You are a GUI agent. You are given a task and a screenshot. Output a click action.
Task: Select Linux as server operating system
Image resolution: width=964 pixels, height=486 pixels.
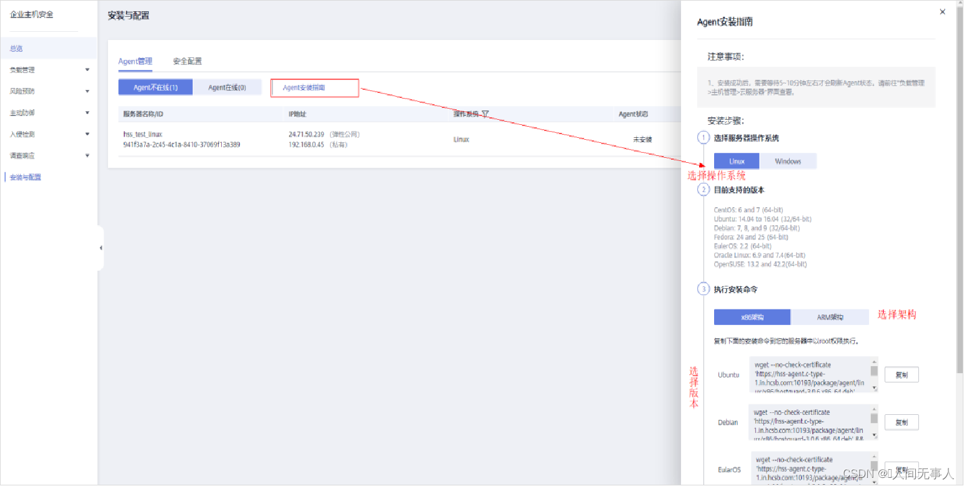(x=737, y=161)
